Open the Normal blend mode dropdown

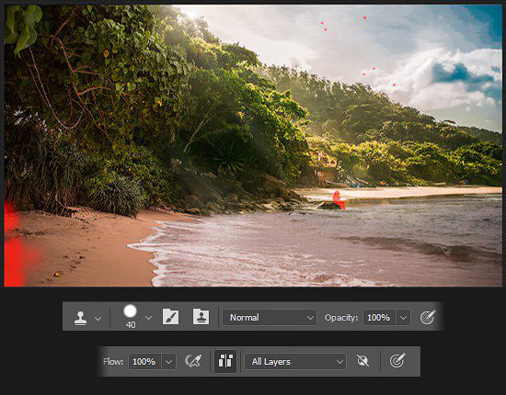point(270,318)
